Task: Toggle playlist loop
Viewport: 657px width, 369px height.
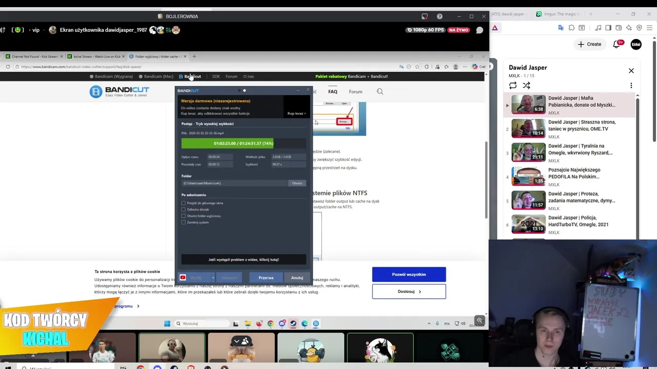Action: click(513, 86)
